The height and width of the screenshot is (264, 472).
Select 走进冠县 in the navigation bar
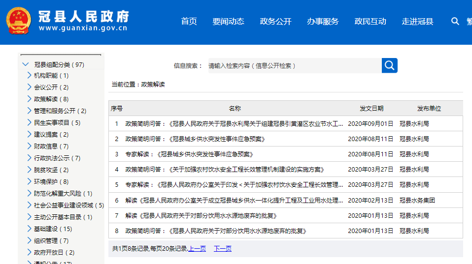[417, 21]
